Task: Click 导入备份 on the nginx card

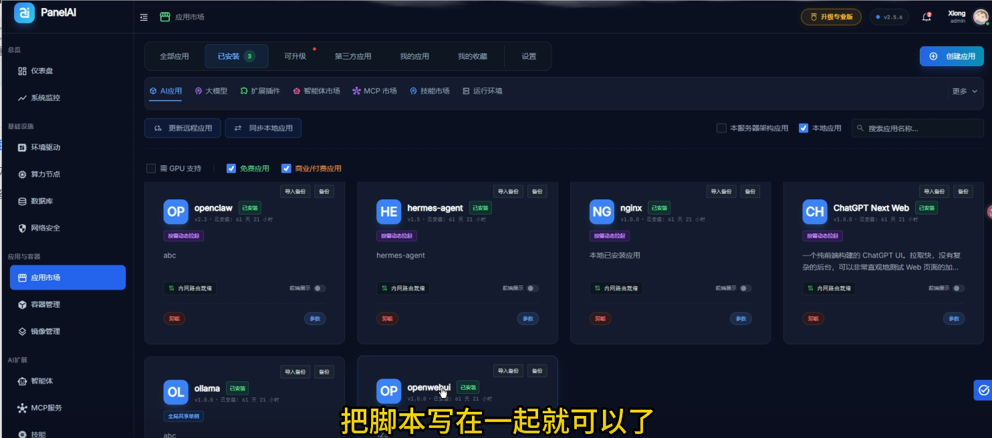Action: 721,191
